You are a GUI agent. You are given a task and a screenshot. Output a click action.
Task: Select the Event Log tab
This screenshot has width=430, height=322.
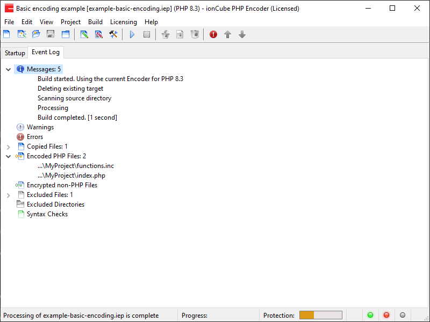[46, 52]
